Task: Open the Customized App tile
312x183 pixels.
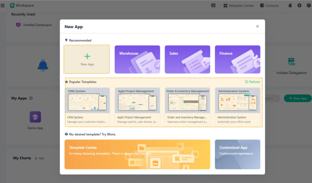Action: tap(238, 154)
